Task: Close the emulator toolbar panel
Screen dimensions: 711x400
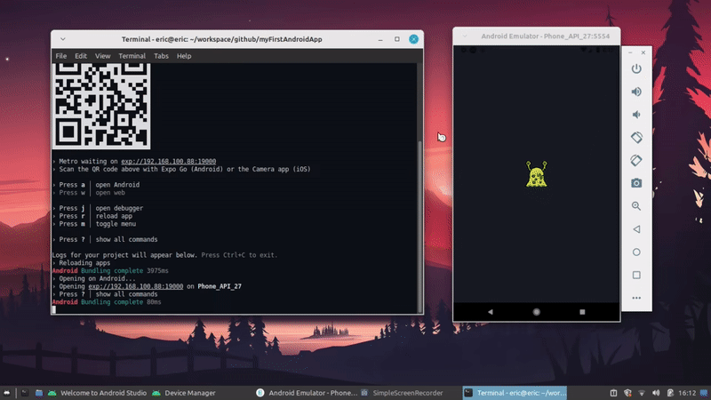Action: pyautogui.click(x=643, y=52)
